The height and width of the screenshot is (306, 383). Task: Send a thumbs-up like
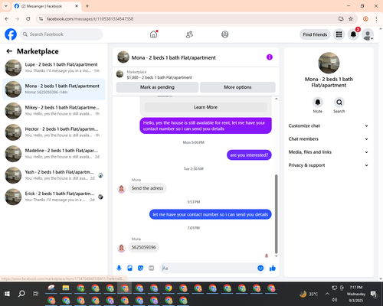(x=273, y=268)
